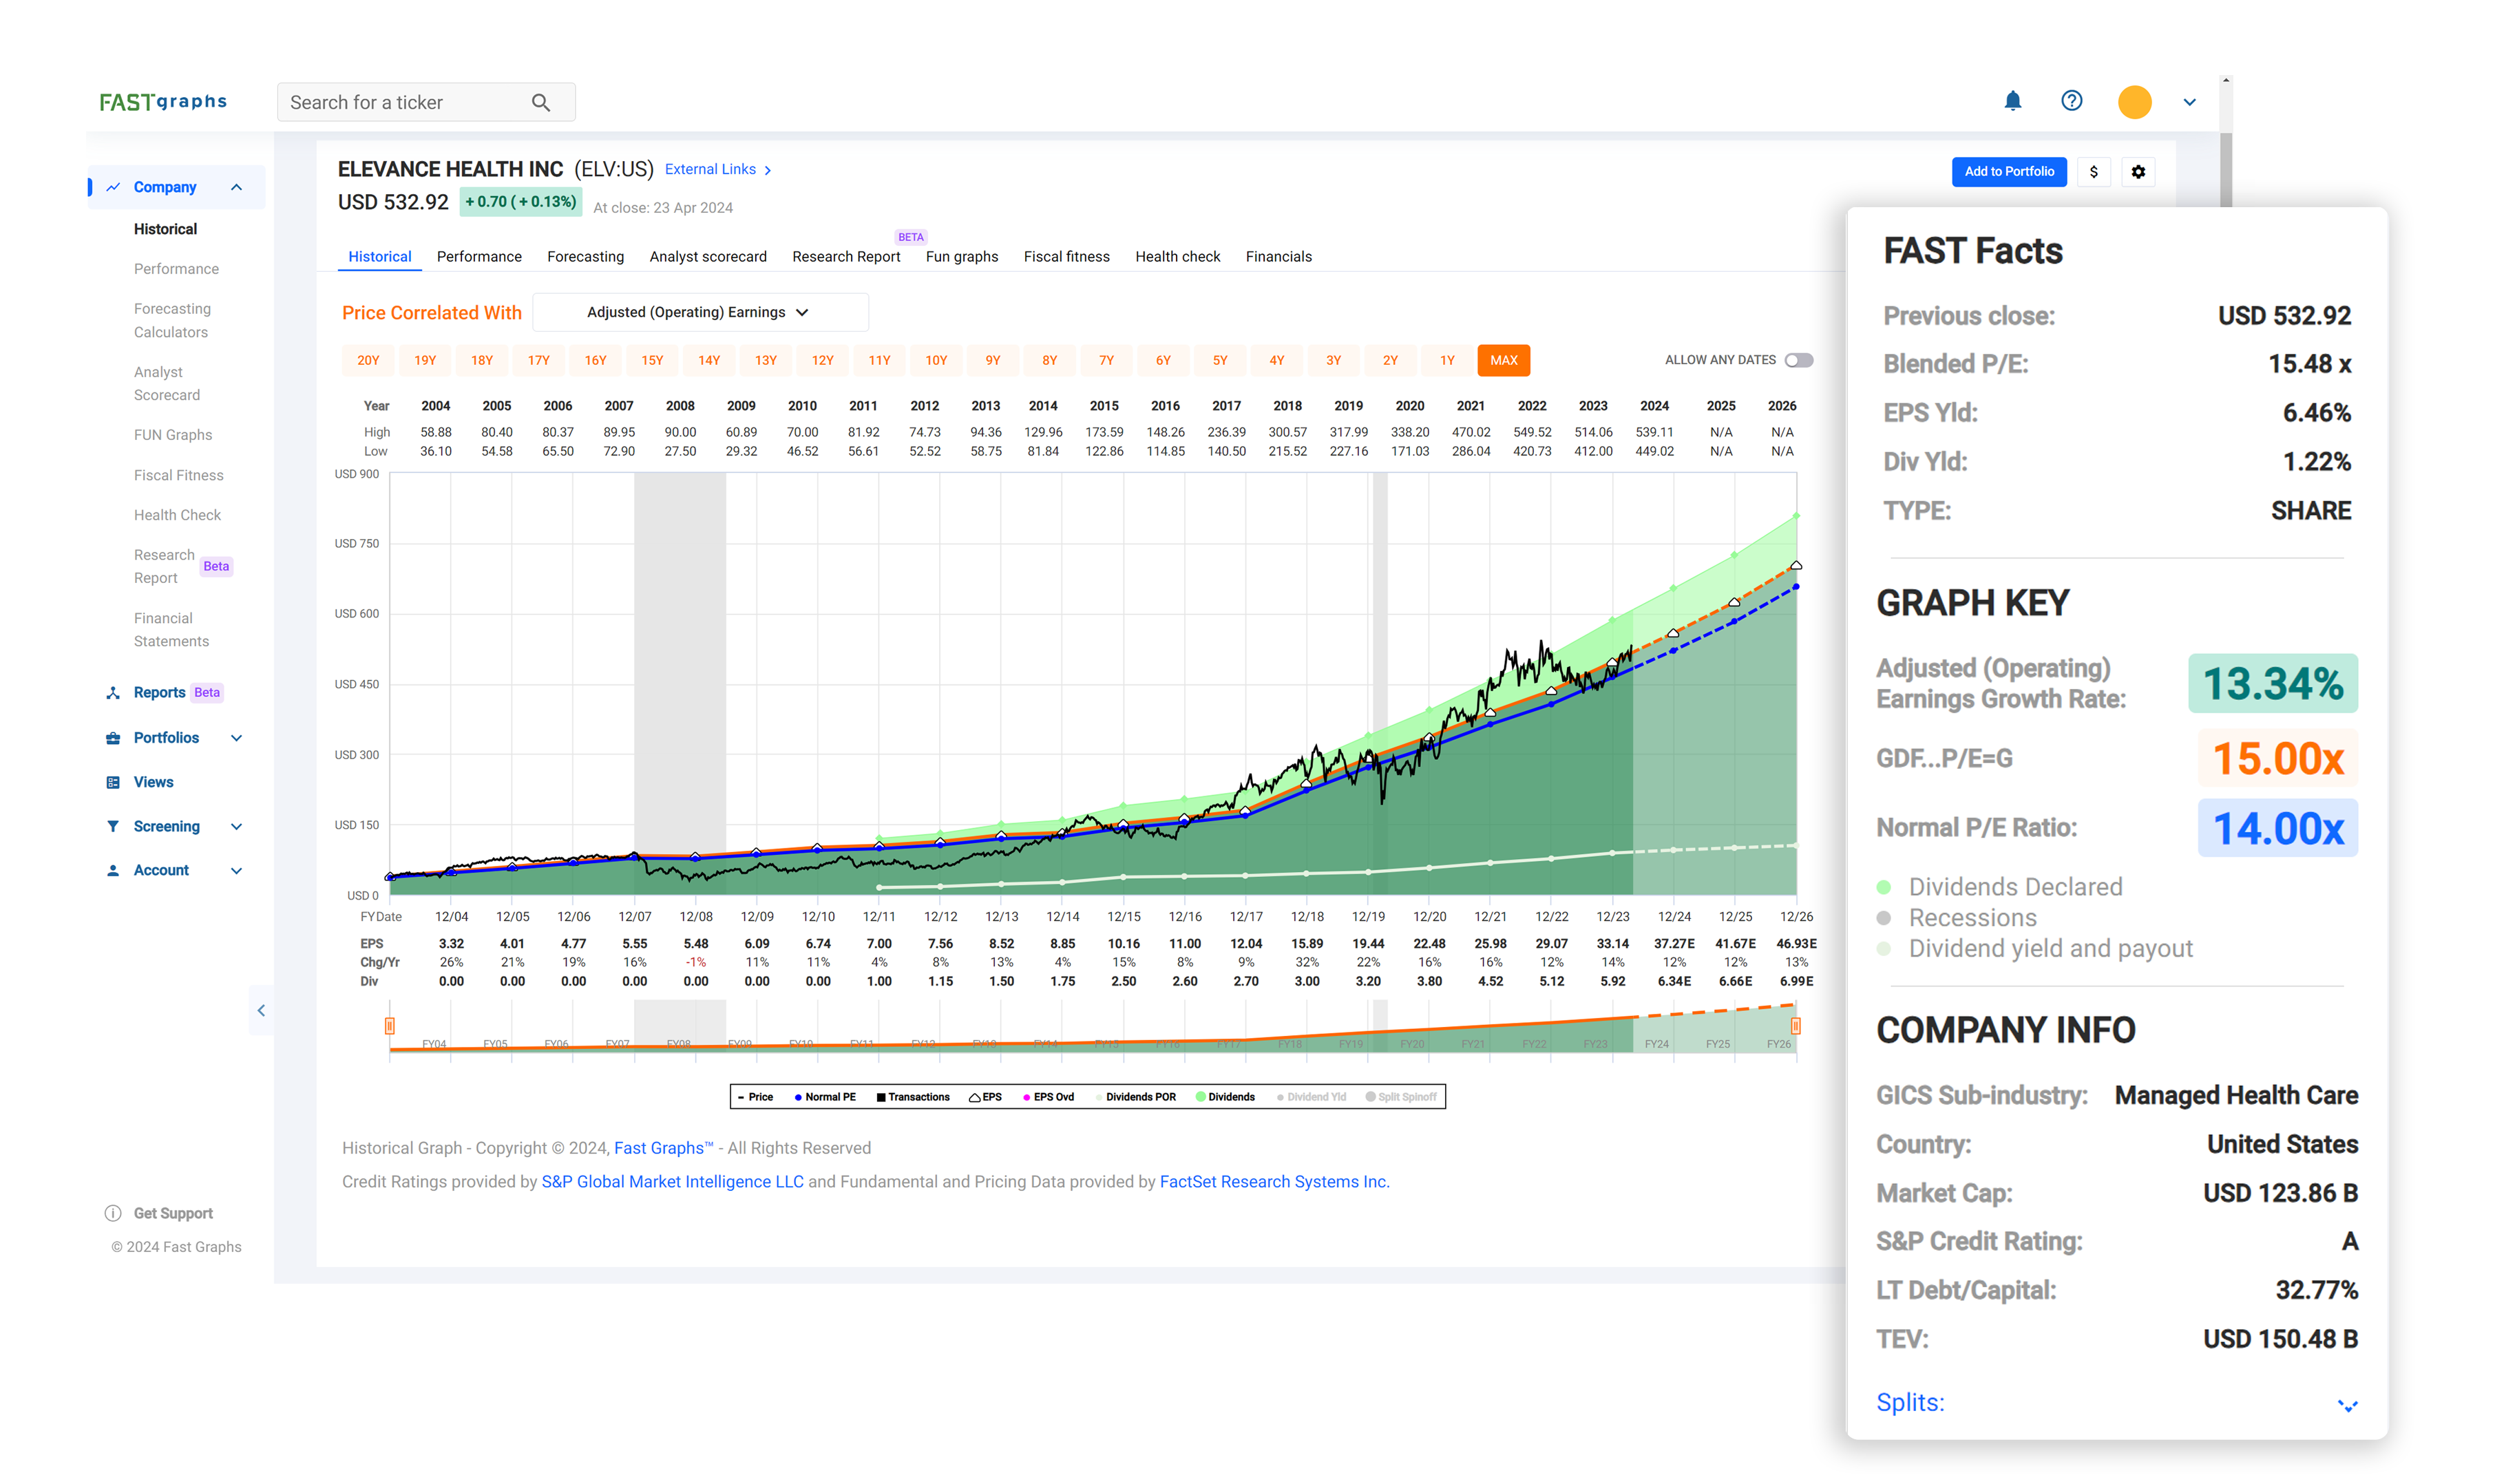Image resolution: width=2495 pixels, height=1484 pixels.
Task: Switch to the Forecasting tab
Action: click(x=585, y=257)
